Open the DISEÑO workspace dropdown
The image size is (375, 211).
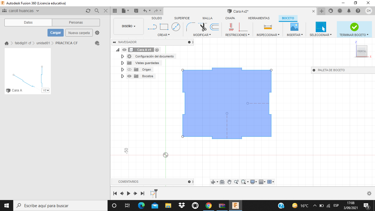pyautogui.click(x=128, y=26)
